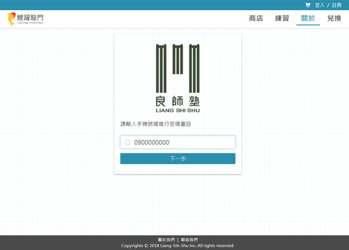Click the 下一步 next step button
This screenshot has height=250, width=349.
tap(178, 158)
